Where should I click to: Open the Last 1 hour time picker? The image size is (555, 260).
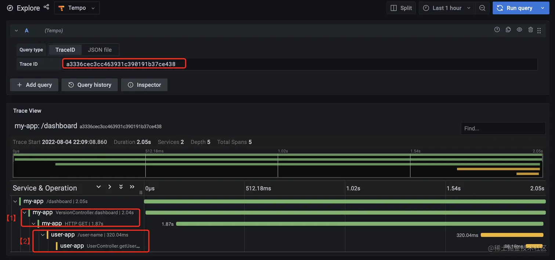tap(446, 8)
